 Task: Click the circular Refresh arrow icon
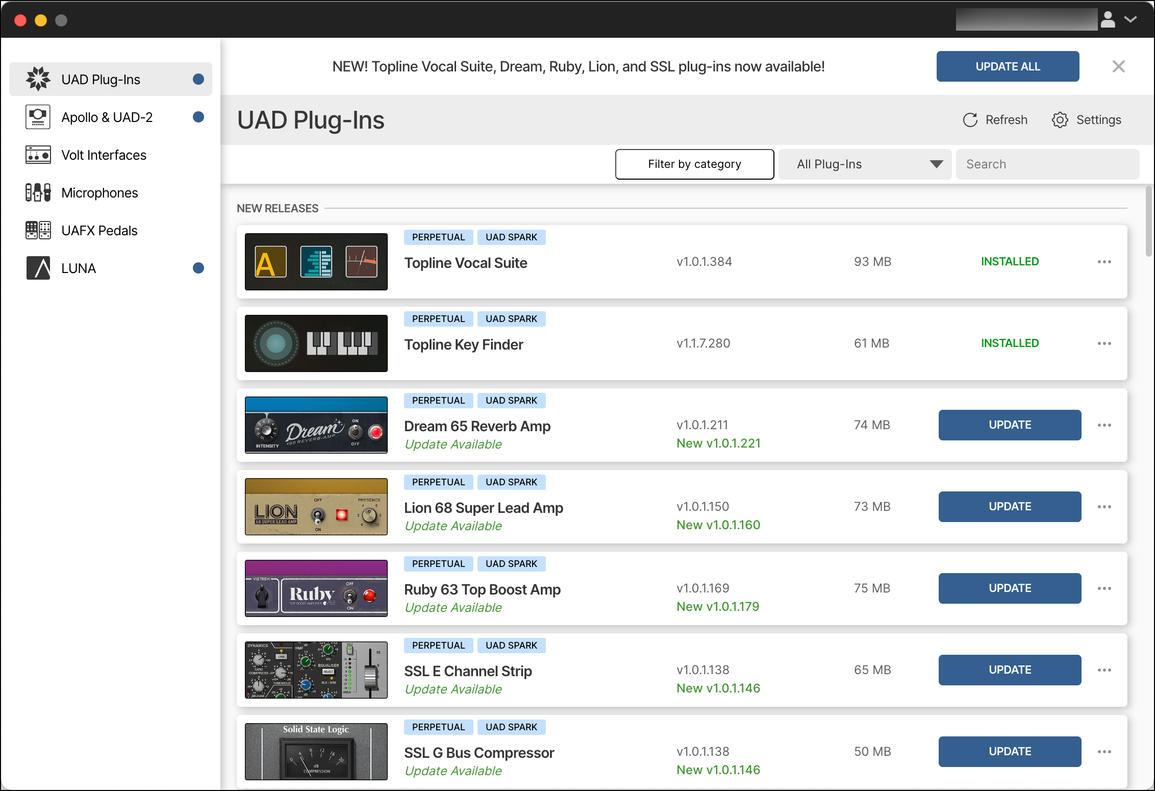pos(970,120)
